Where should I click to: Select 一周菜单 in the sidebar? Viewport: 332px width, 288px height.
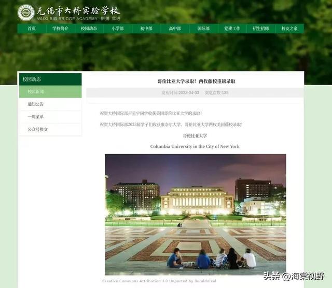[x=50, y=117]
